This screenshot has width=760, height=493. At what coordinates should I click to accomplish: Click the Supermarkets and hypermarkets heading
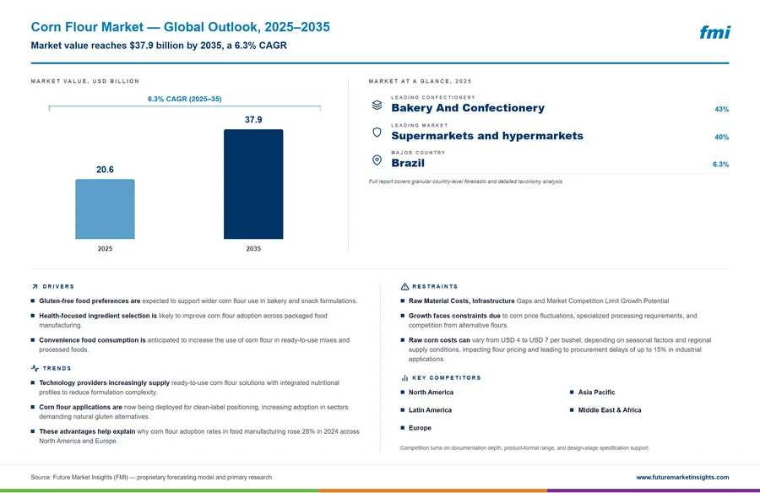pyautogui.click(x=487, y=136)
